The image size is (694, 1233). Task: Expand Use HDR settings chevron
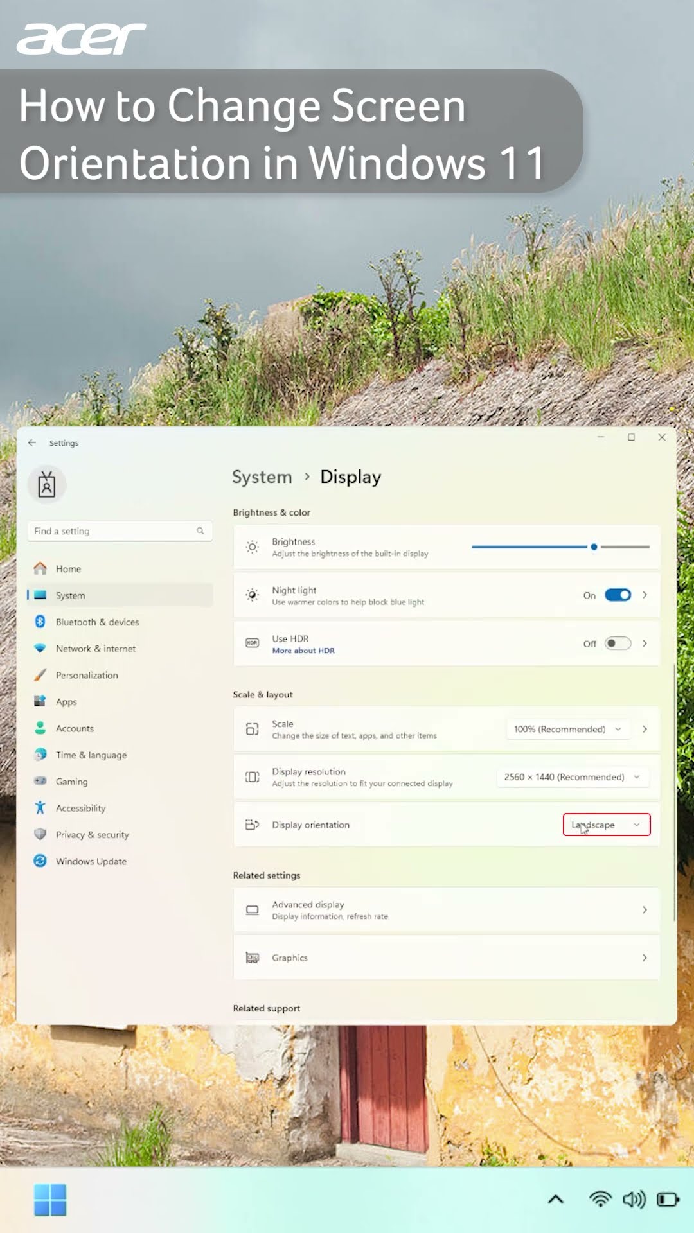645,643
